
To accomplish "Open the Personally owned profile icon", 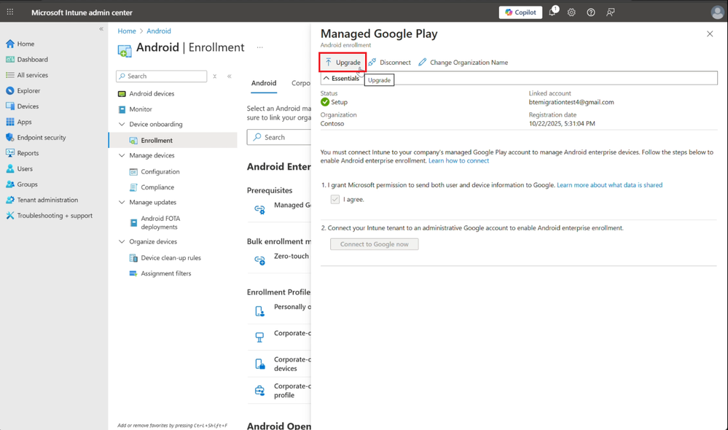I will [x=259, y=310].
